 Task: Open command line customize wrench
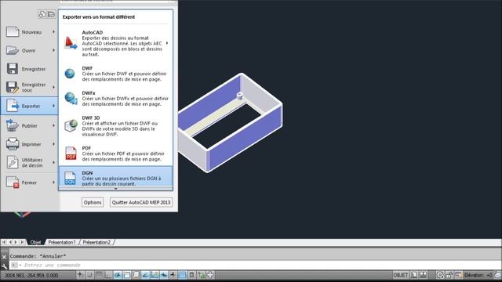[x=4, y=266]
